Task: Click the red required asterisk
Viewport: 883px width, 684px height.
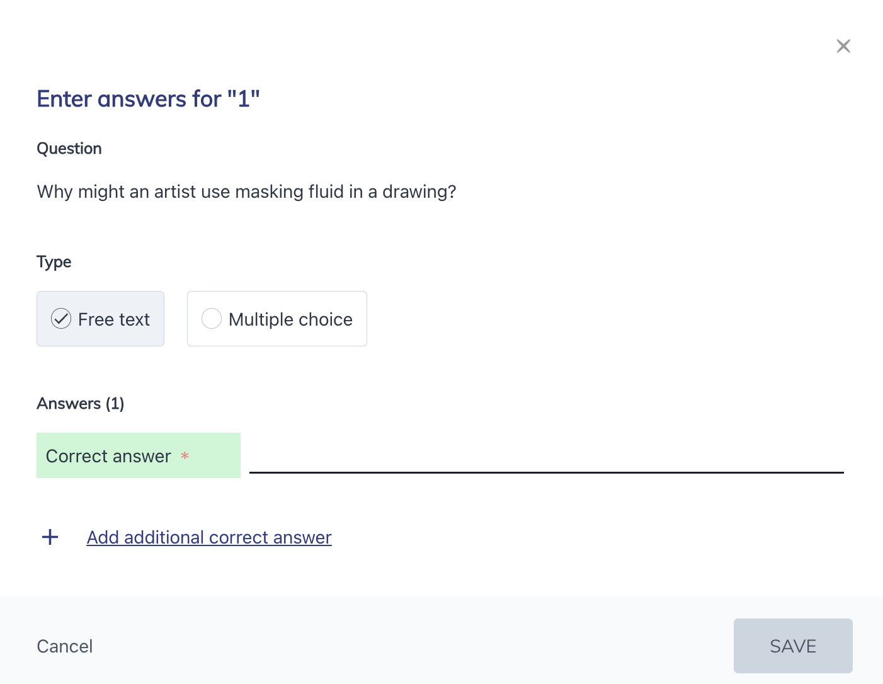Action: [x=185, y=455]
